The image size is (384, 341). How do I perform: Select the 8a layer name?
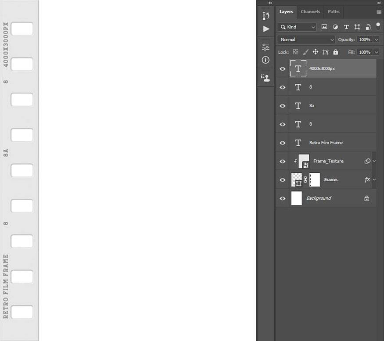(312, 106)
